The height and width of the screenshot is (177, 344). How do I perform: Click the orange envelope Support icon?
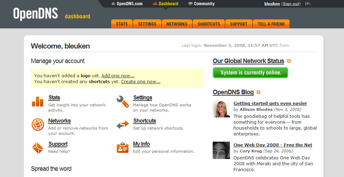38,148
